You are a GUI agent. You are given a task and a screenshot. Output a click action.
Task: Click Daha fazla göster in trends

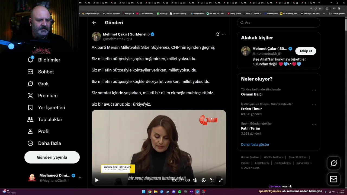pos(255,144)
